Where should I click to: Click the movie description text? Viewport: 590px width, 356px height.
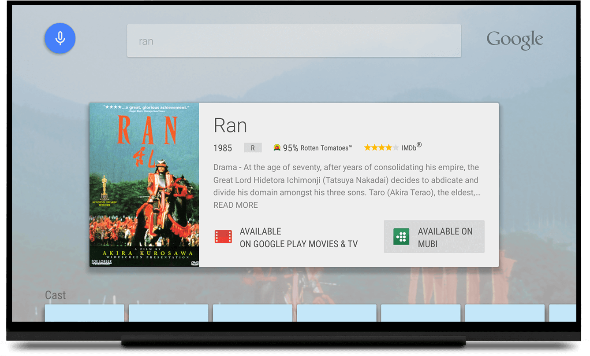coord(347,180)
